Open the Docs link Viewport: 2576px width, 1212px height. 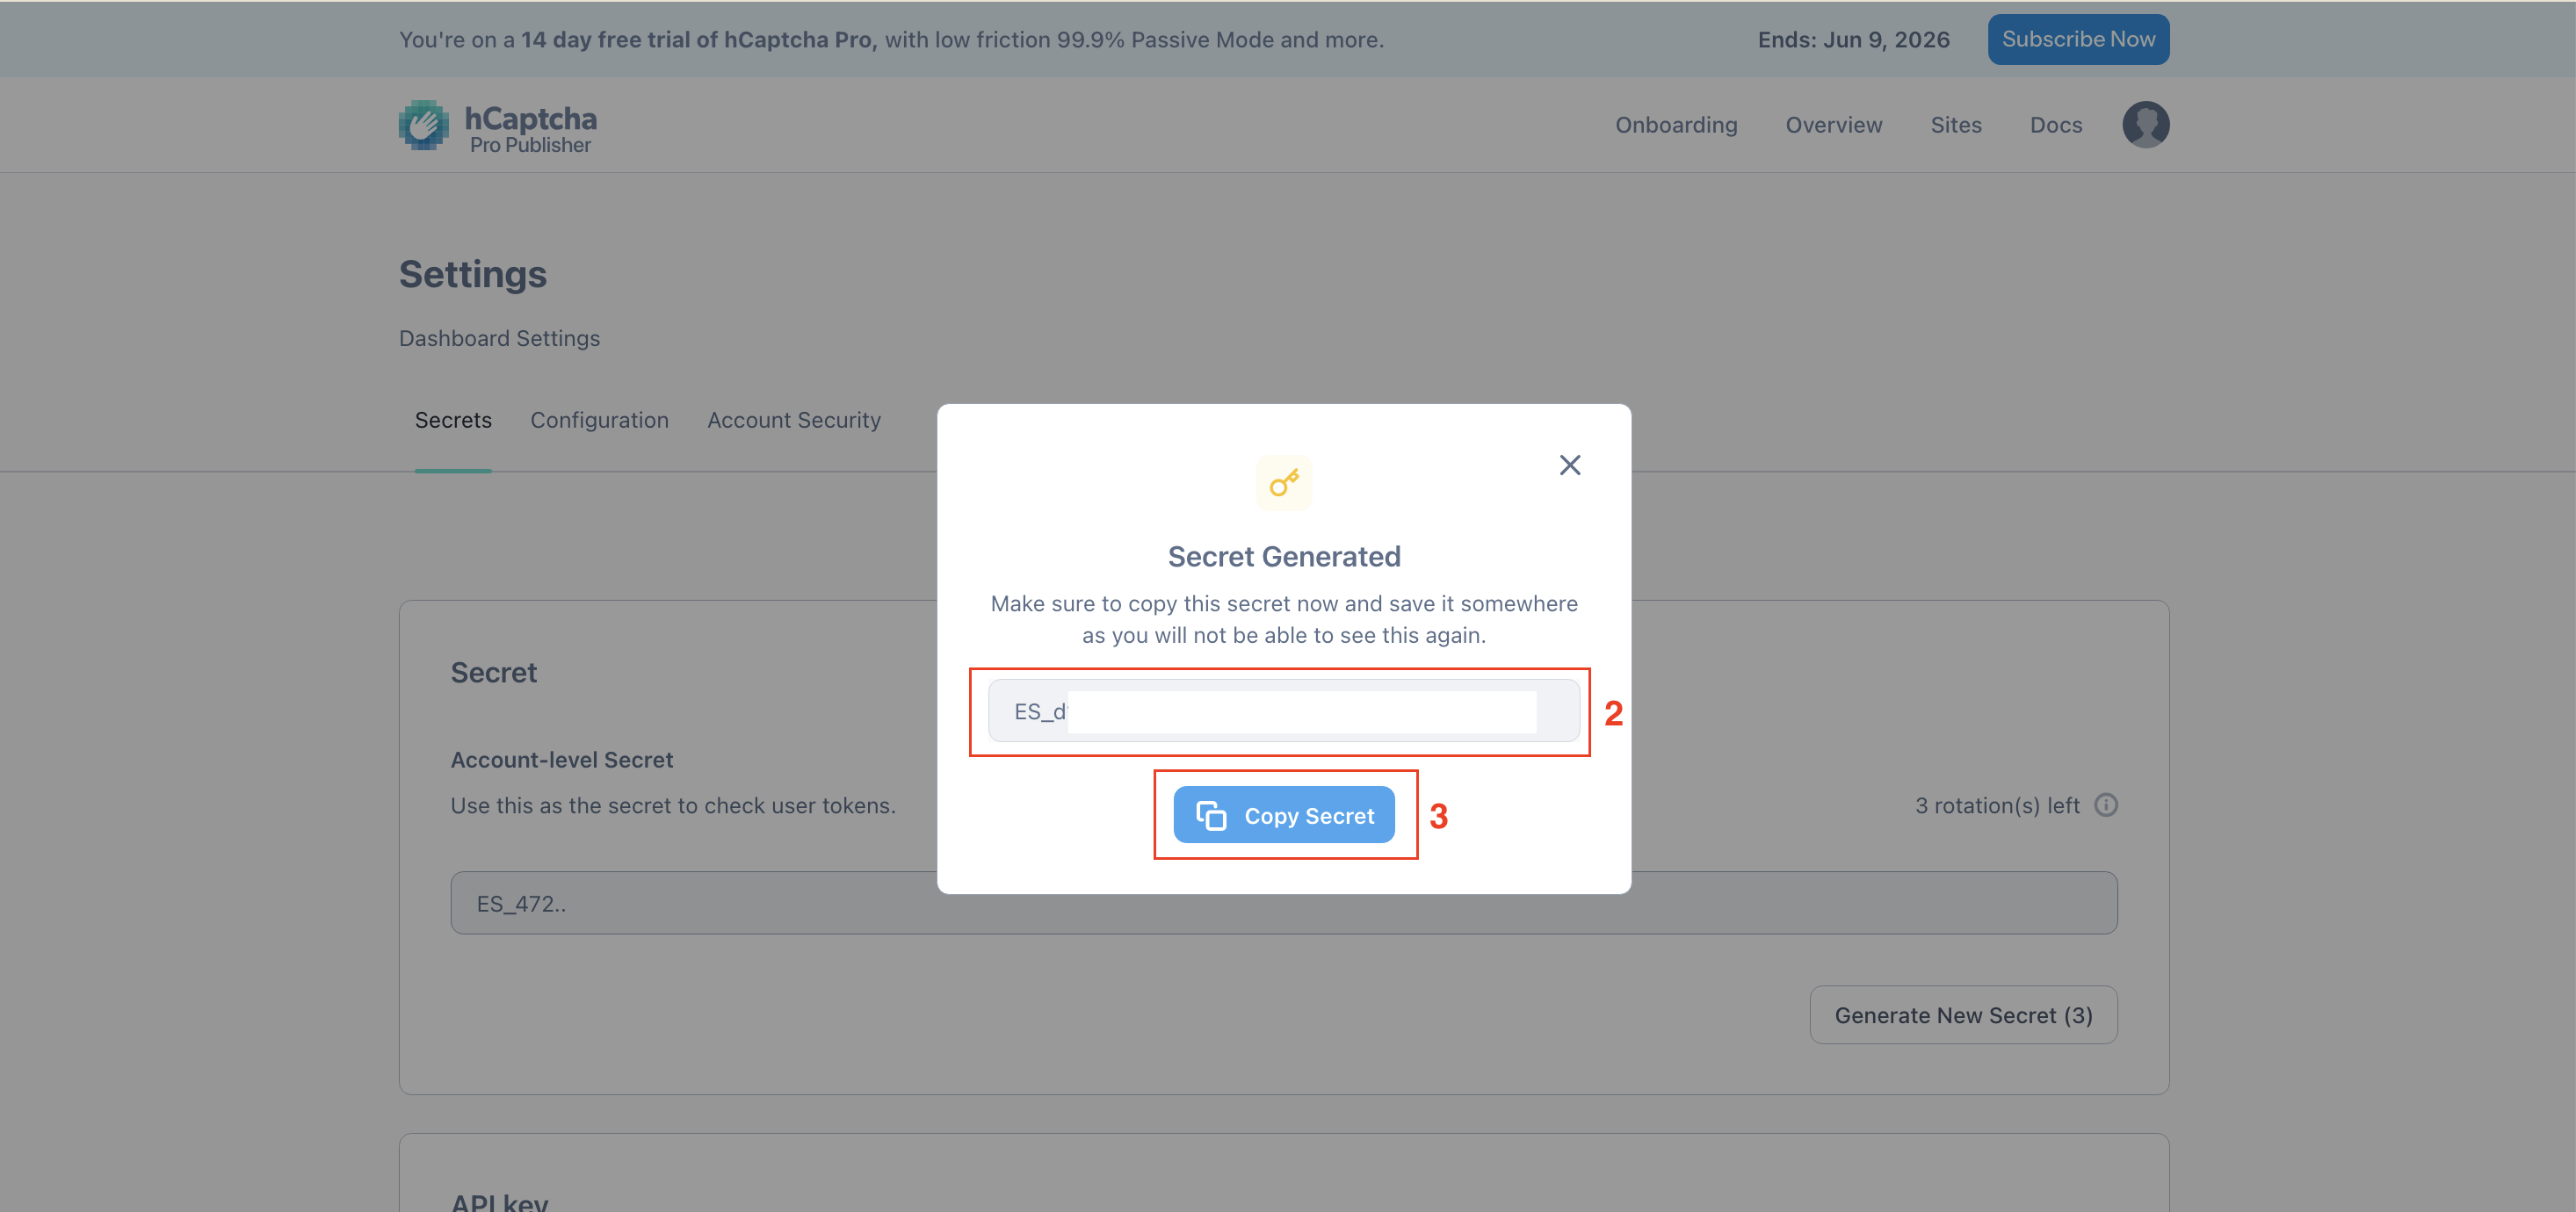[x=2056, y=125]
